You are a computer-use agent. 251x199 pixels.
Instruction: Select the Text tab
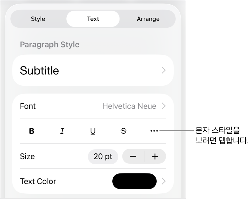pyautogui.click(x=93, y=19)
